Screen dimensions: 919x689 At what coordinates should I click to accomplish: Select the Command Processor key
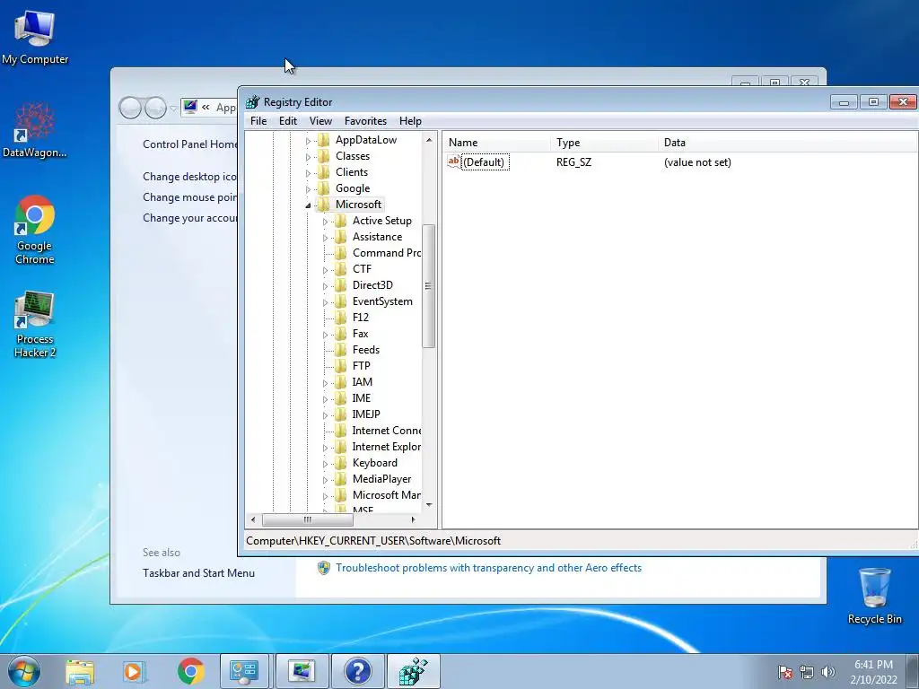pyautogui.click(x=386, y=253)
